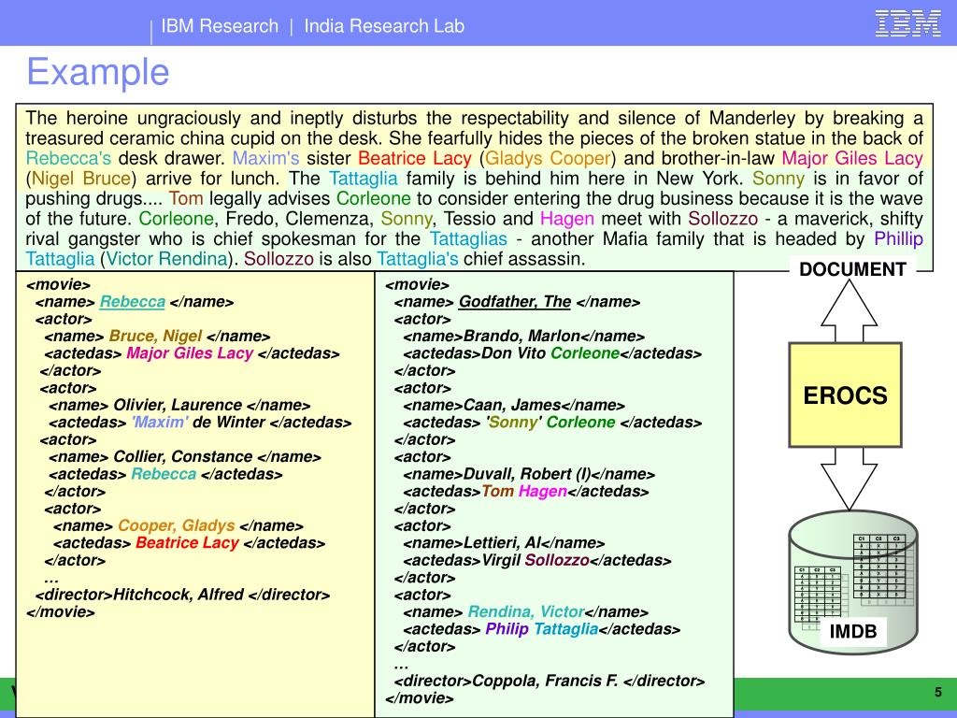The width and height of the screenshot is (957, 718).
Task: Click the DOCUMENT label
Action: pos(852,270)
